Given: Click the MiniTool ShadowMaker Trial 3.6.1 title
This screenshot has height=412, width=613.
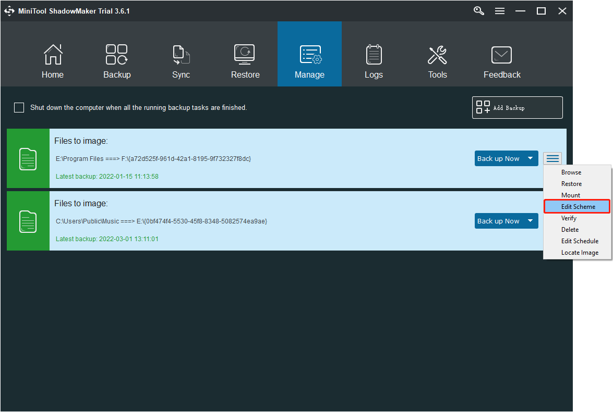Looking at the screenshot, I should click(x=74, y=11).
